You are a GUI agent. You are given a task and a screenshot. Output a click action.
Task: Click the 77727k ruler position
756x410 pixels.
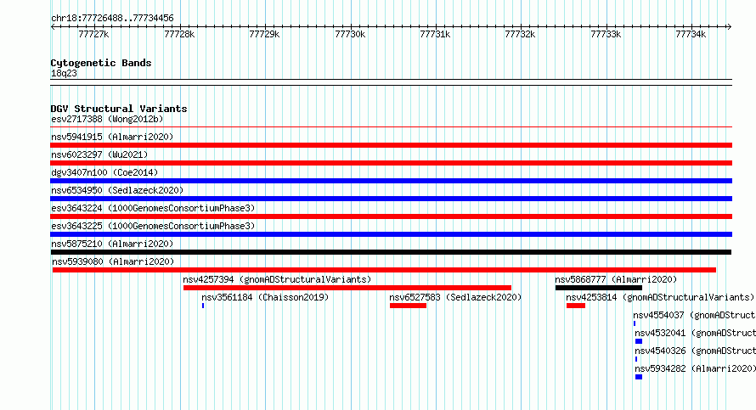pyautogui.click(x=93, y=34)
